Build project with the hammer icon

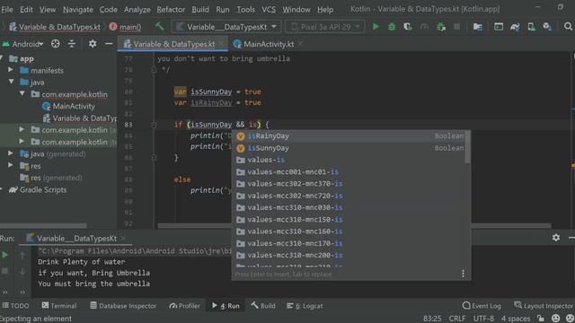(160, 26)
